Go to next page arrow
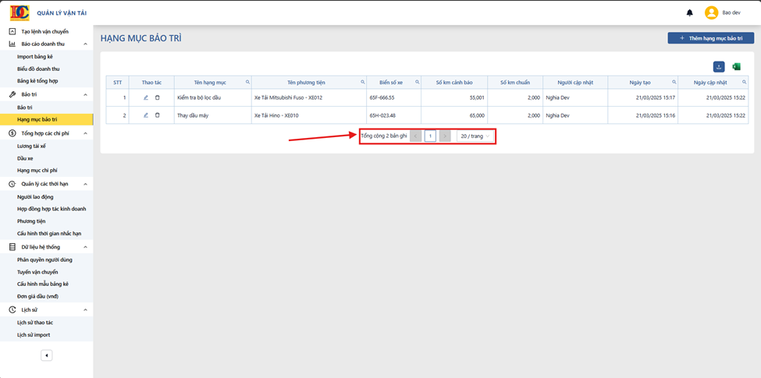Screen dimensions: 761x378 [445, 136]
